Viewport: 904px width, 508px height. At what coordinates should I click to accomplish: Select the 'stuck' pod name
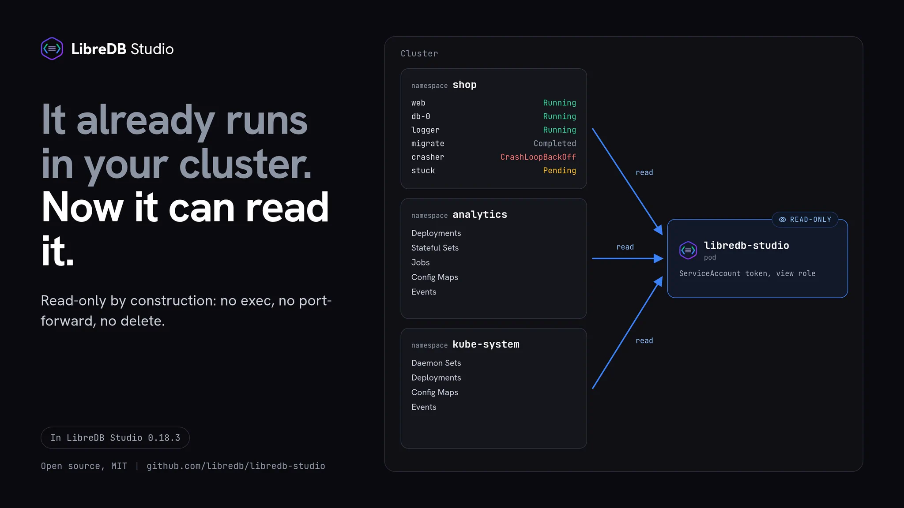coord(423,171)
